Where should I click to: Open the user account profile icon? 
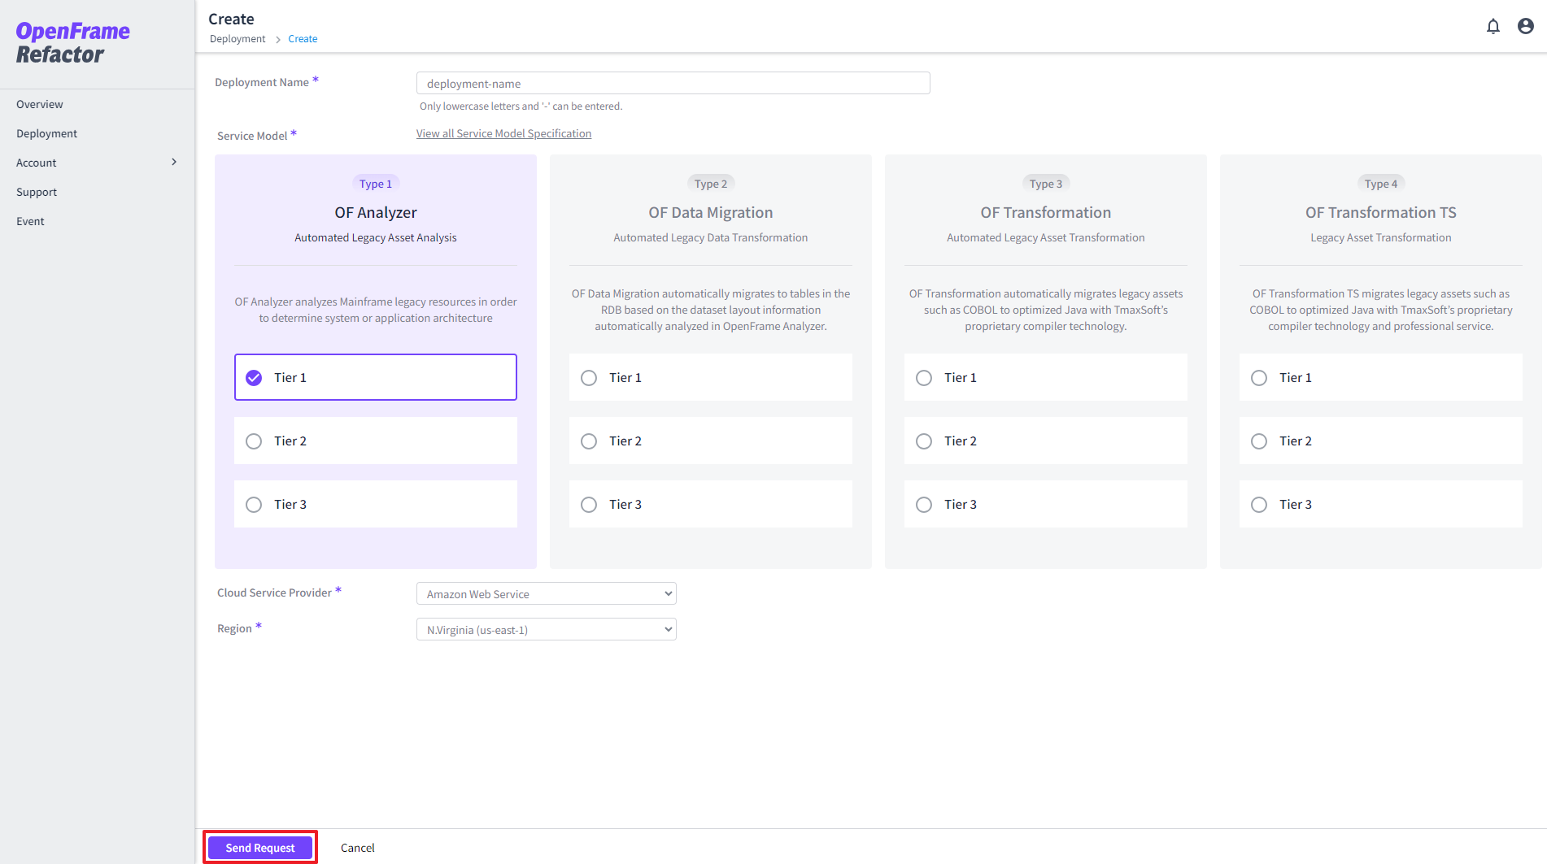tap(1525, 26)
